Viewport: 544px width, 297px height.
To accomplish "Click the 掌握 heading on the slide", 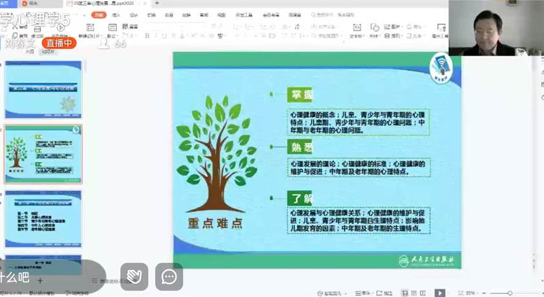I will 300,95.
